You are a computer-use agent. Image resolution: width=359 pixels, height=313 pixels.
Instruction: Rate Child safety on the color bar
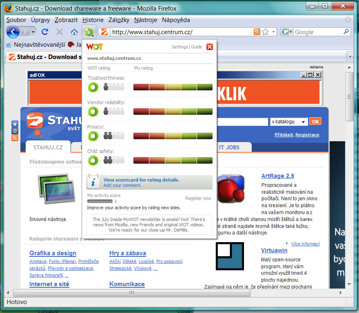click(x=173, y=160)
